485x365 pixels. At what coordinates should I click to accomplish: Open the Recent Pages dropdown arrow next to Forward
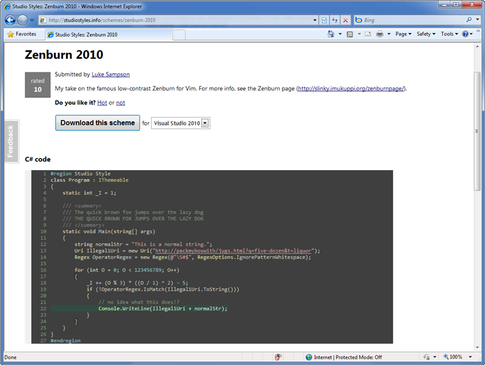(x=32, y=20)
